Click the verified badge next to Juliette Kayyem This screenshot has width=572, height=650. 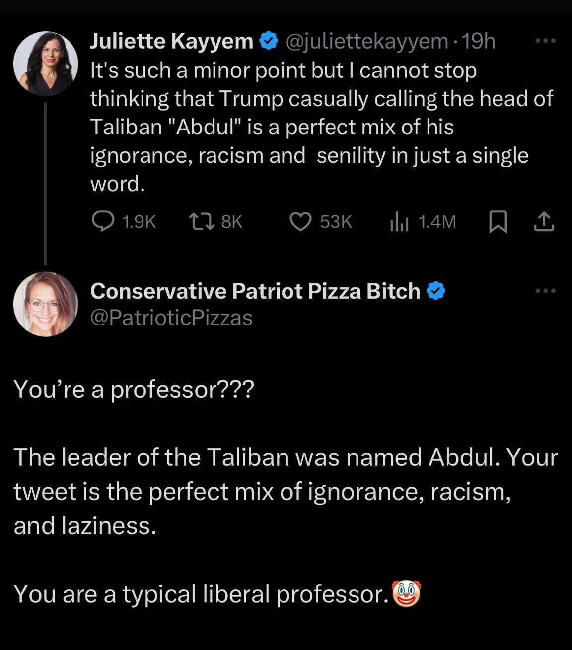tap(268, 40)
